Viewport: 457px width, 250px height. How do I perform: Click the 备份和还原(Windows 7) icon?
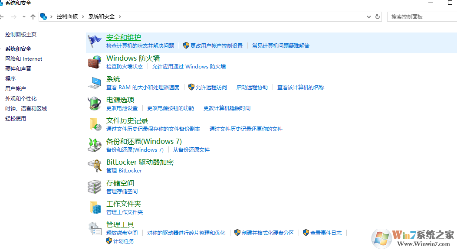tap(95, 144)
